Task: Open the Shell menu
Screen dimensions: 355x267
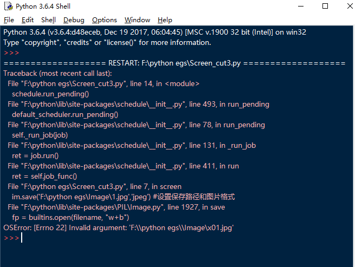Action: pyautogui.click(x=48, y=20)
